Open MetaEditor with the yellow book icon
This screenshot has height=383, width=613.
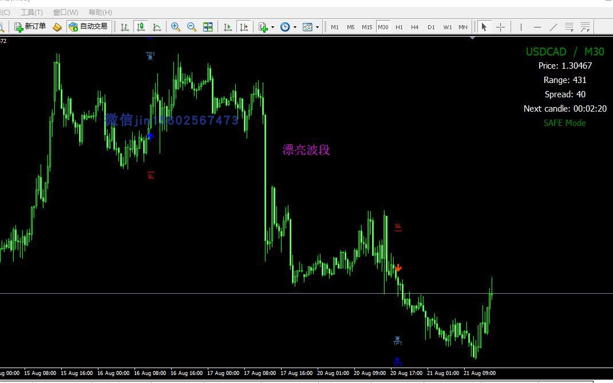(57, 27)
